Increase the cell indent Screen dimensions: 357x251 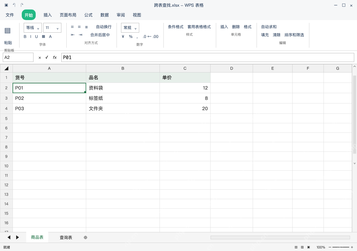[81, 35]
